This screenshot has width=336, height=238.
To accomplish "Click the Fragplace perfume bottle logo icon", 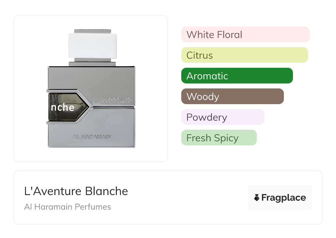I will click(257, 198).
